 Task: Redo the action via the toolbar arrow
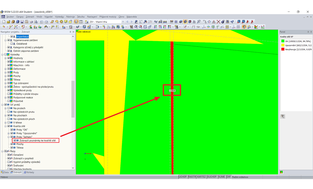(46, 22)
